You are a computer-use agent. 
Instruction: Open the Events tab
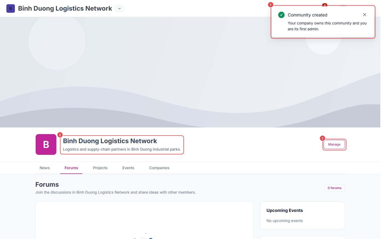(x=128, y=168)
